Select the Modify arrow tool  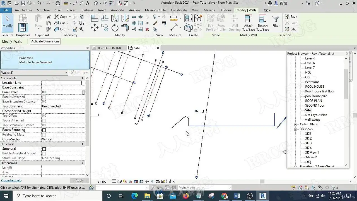tap(8, 22)
